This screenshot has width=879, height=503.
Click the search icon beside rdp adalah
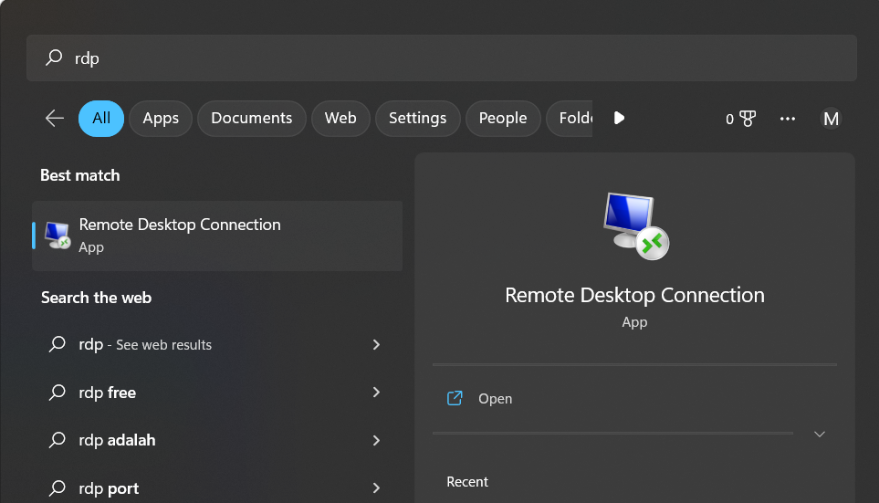[58, 440]
